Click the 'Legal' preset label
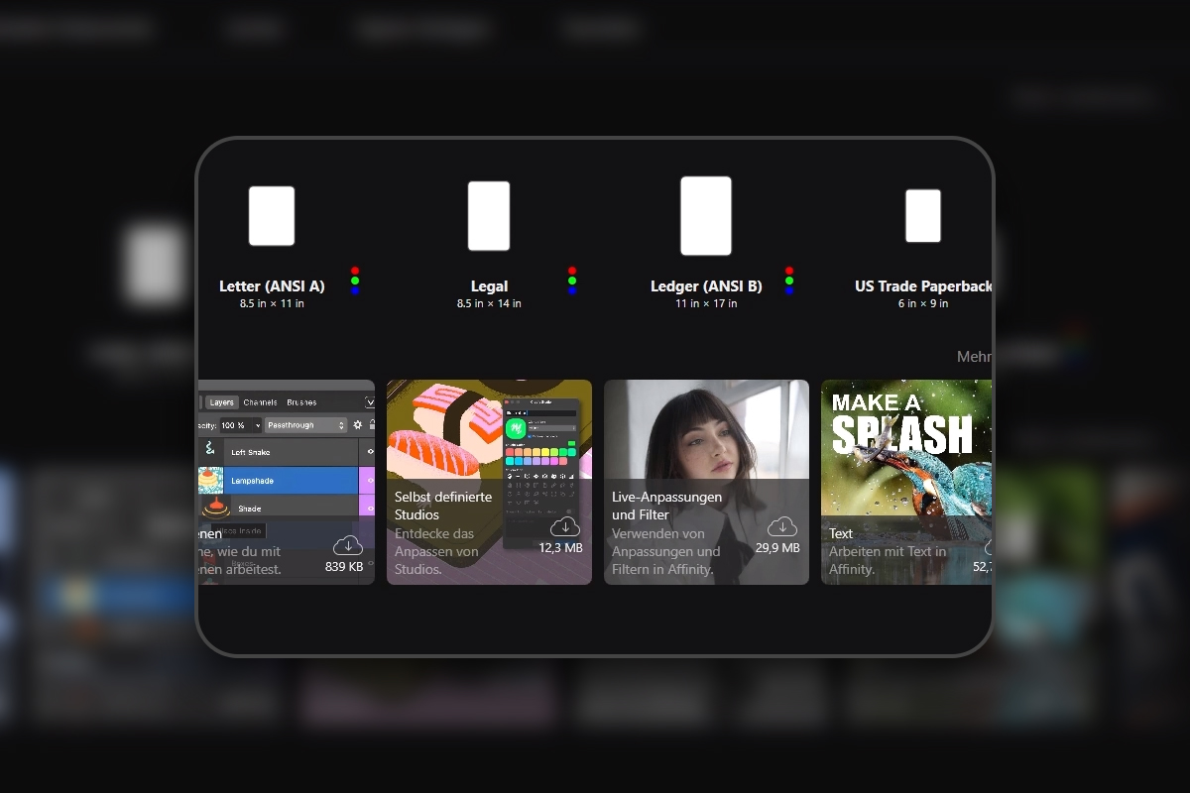This screenshot has height=793, width=1190. coord(489,286)
